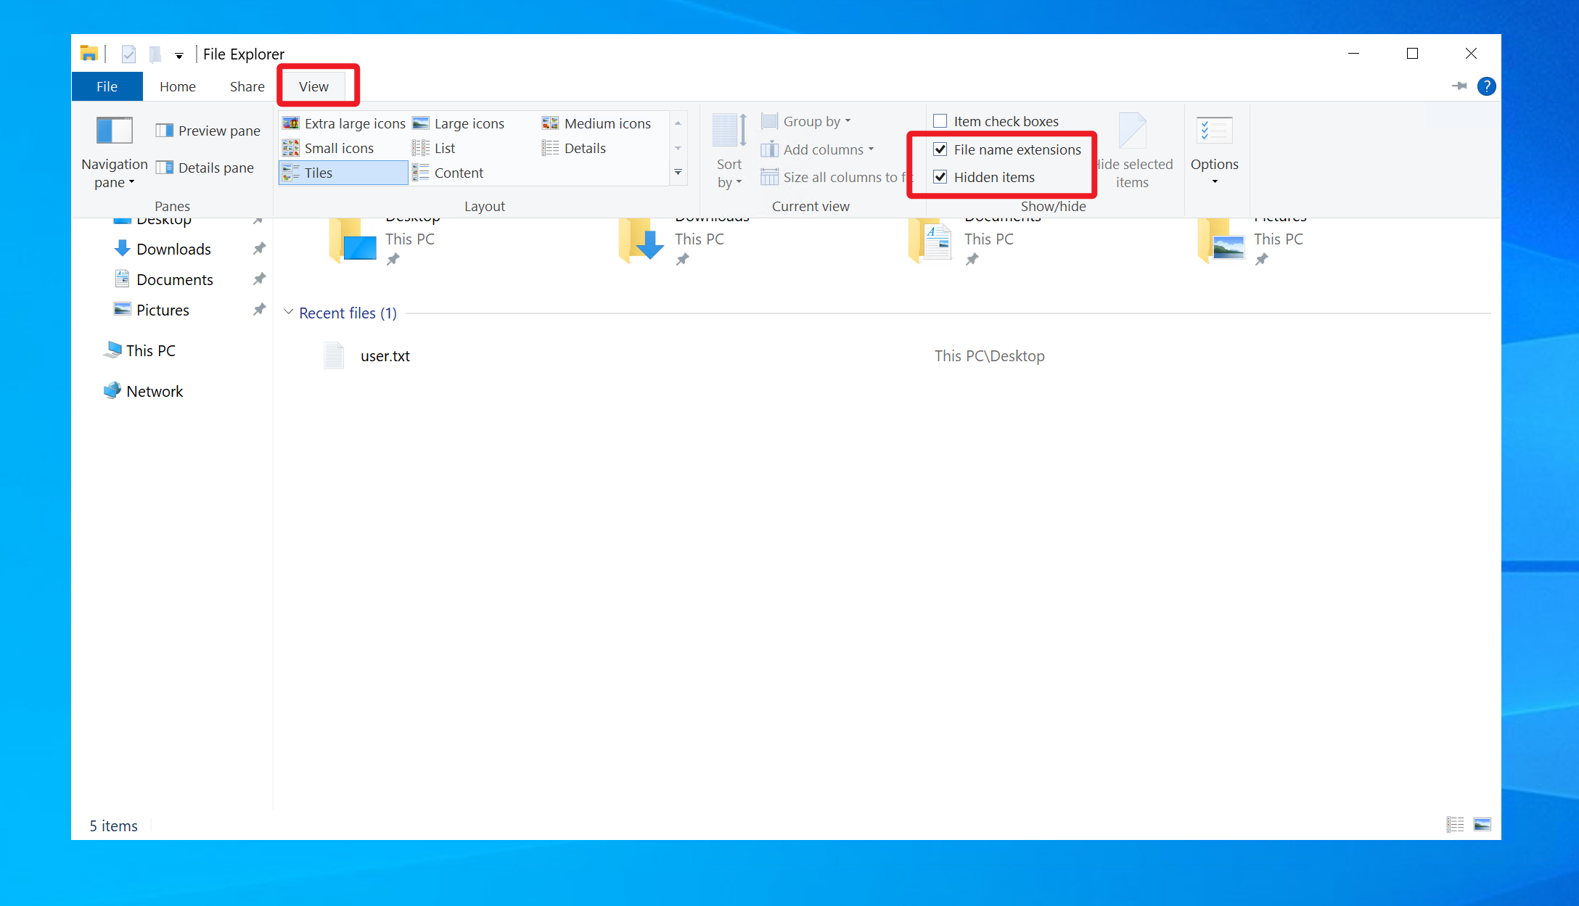The height and width of the screenshot is (906, 1579).
Task: Collapse the Recent files section
Action: tap(288, 313)
